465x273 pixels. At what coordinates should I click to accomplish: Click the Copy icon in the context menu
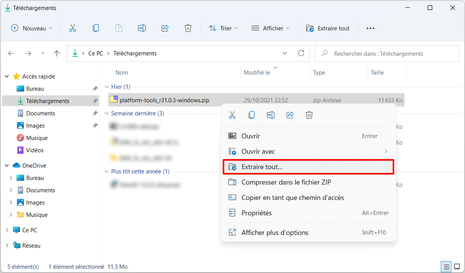[252, 115]
